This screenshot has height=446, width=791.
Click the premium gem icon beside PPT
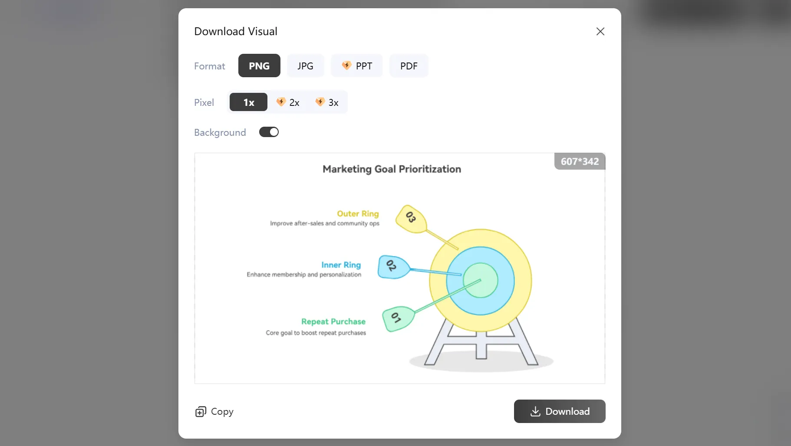coord(346,66)
